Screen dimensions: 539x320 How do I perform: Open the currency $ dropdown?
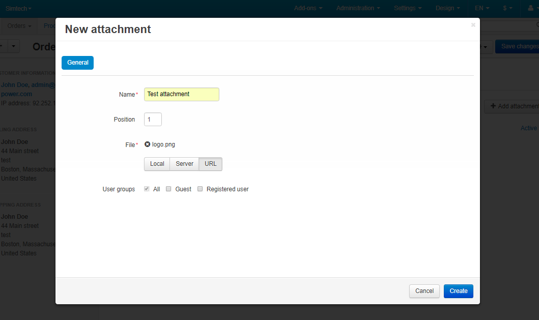tap(507, 8)
